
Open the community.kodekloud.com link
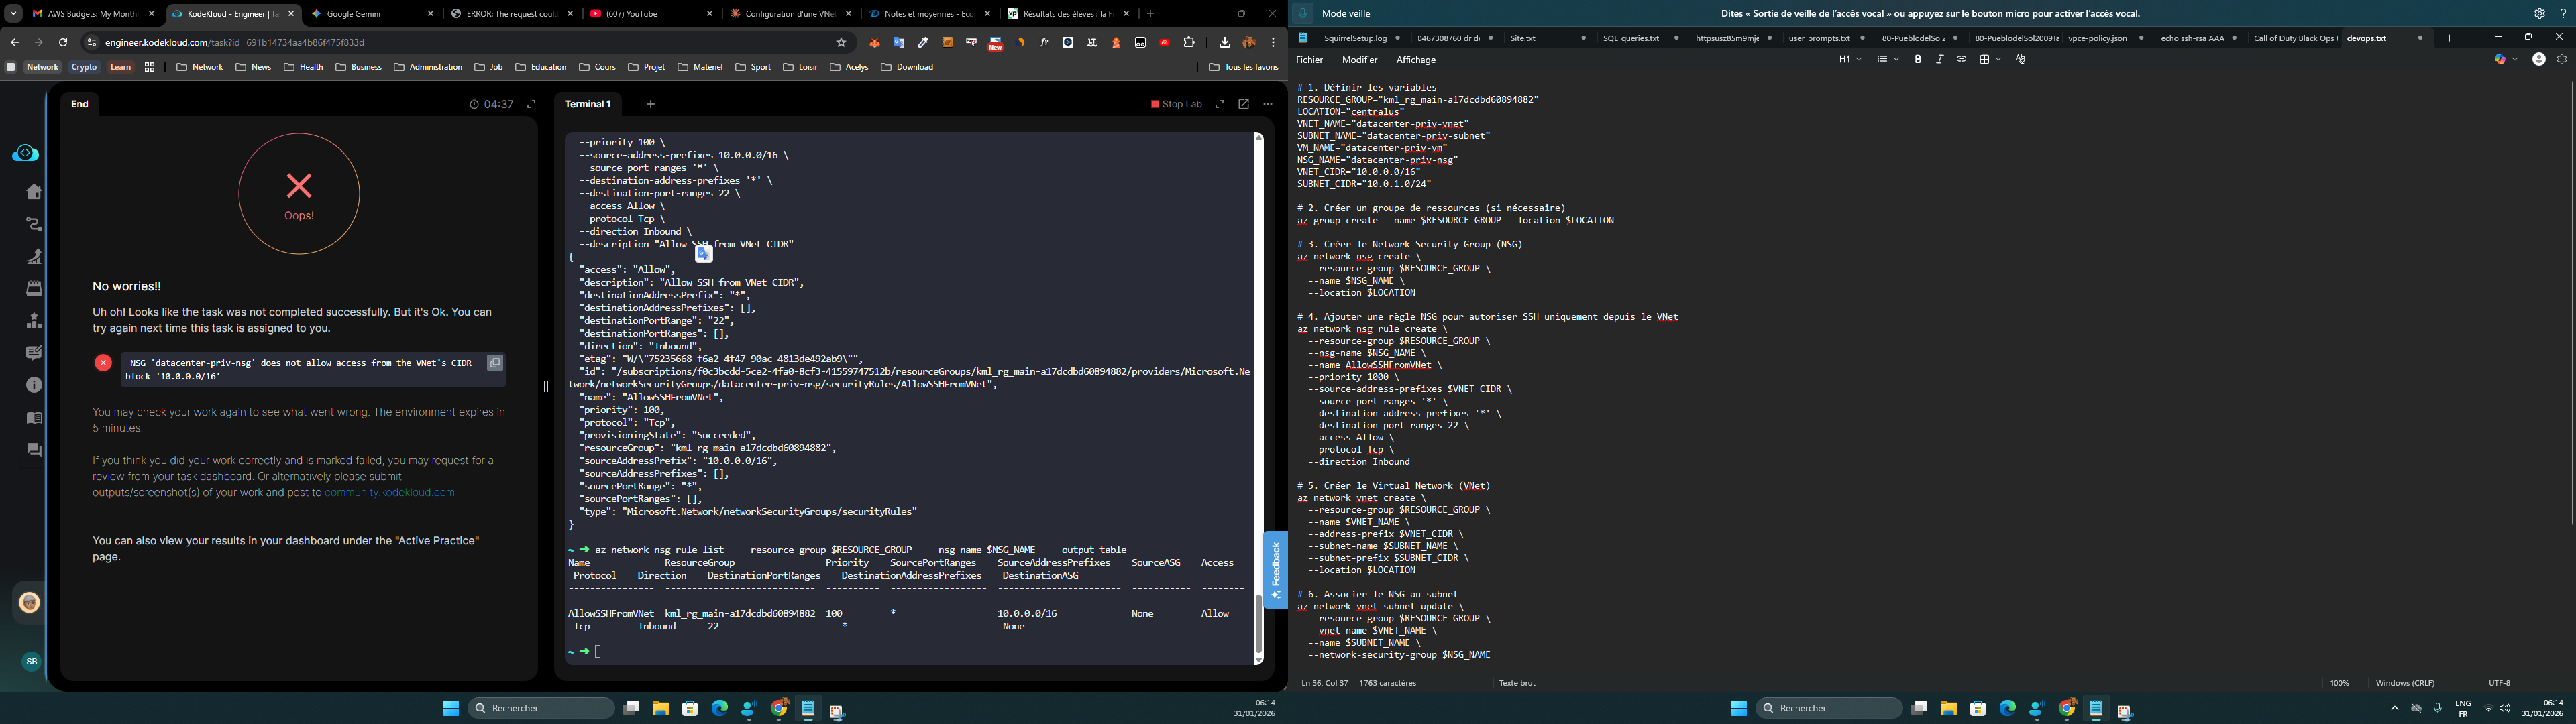point(389,493)
